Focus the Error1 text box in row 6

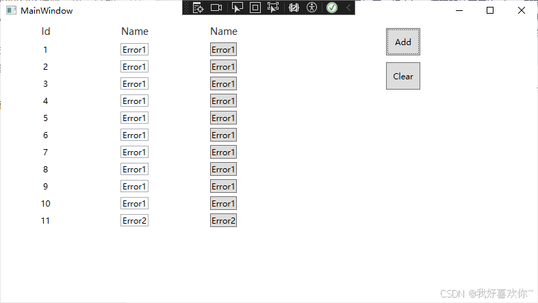[134, 135]
